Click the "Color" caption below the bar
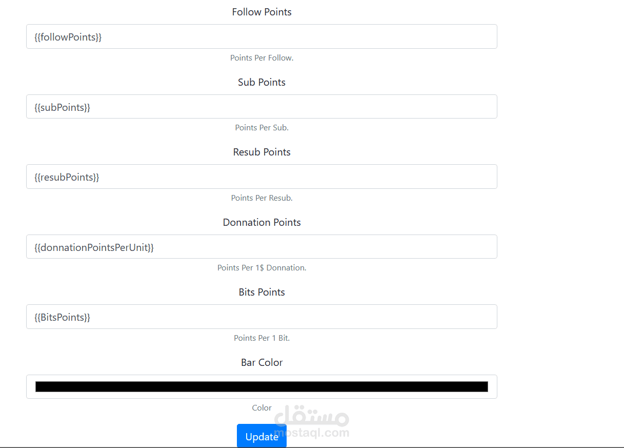 click(261, 408)
